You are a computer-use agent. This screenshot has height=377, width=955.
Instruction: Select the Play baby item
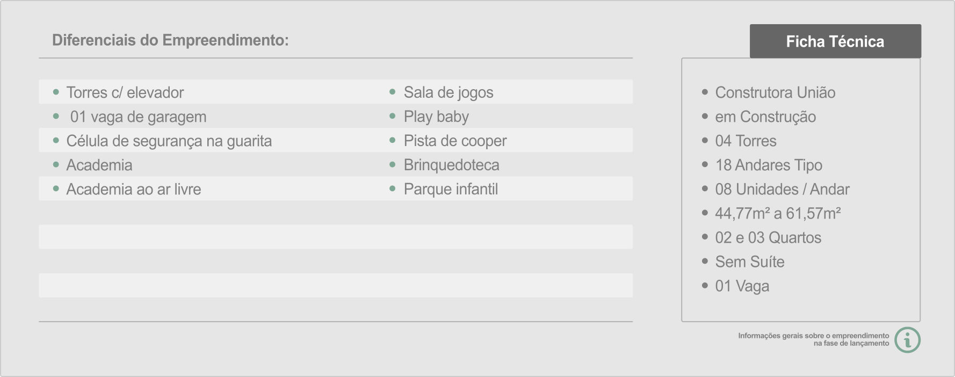click(436, 117)
